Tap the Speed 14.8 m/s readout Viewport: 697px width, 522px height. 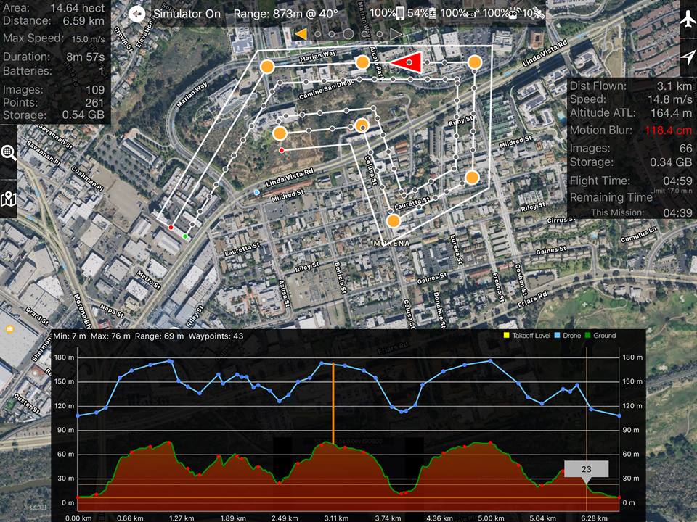point(669,99)
